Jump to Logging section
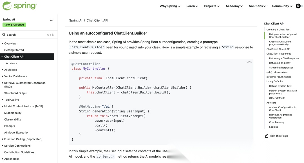This screenshot has height=163, width=304. [274, 127]
